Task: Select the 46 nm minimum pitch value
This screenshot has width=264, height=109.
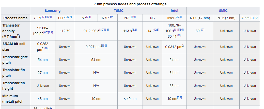Action: 43,99
